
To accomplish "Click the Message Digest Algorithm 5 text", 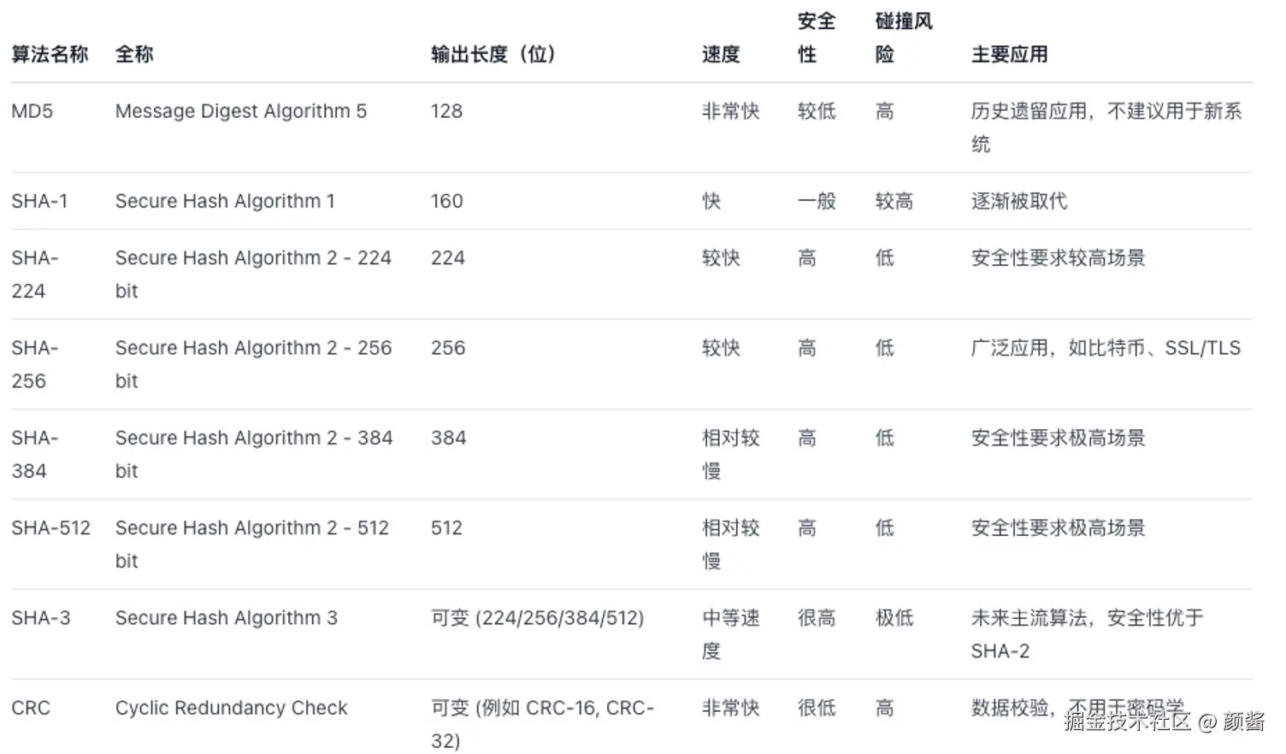I will [x=240, y=111].
